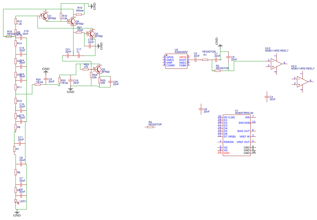Screen dimensions: 317x220
Task: Click the GPOS pin label on U4
Action: 170,57
